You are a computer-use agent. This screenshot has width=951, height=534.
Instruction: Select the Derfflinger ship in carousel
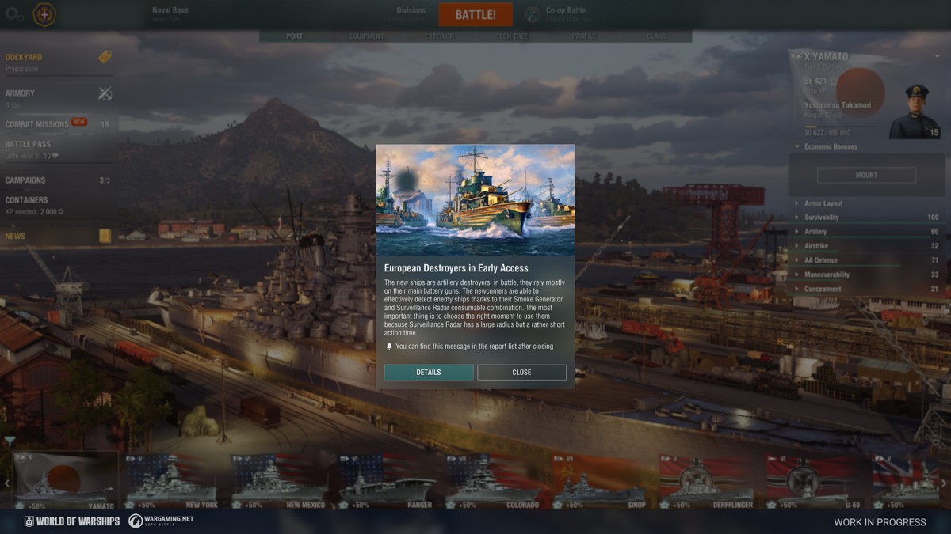click(707, 481)
